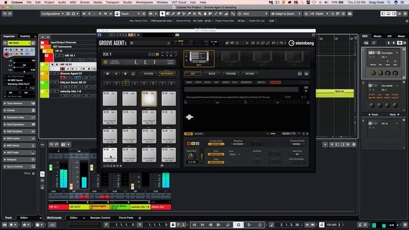
Task: Switch to the MixConsole lower zone tab
Action: pos(54,217)
